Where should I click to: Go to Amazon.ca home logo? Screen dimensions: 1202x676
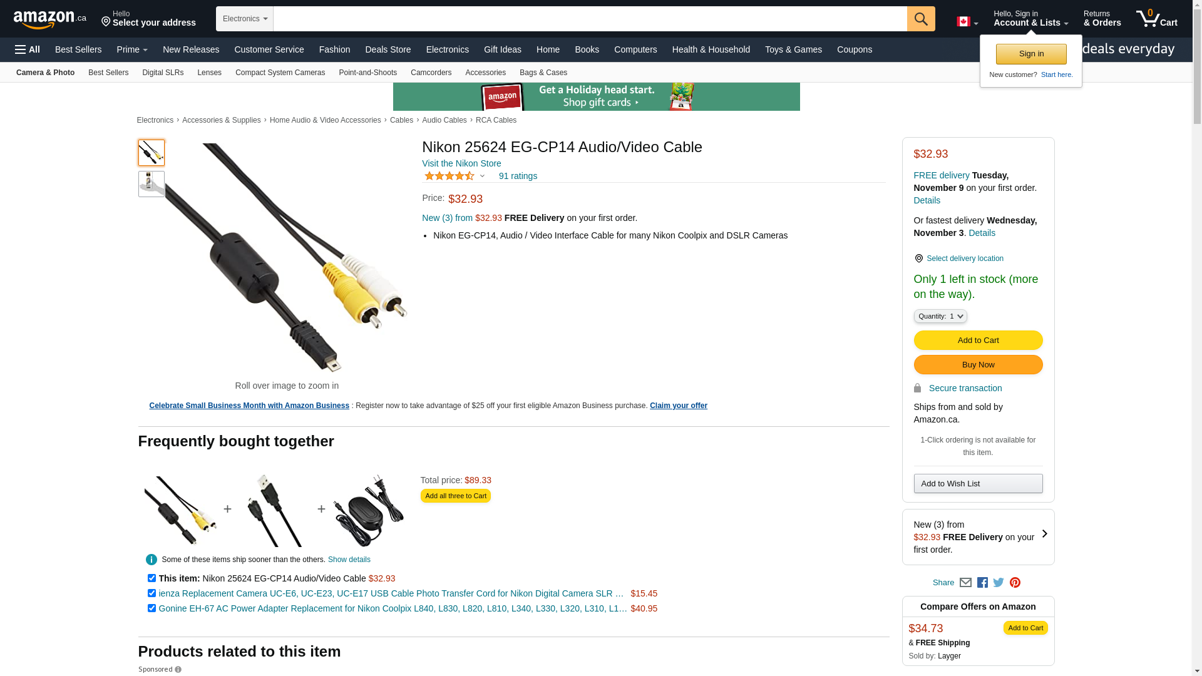(x=50, y=19)
